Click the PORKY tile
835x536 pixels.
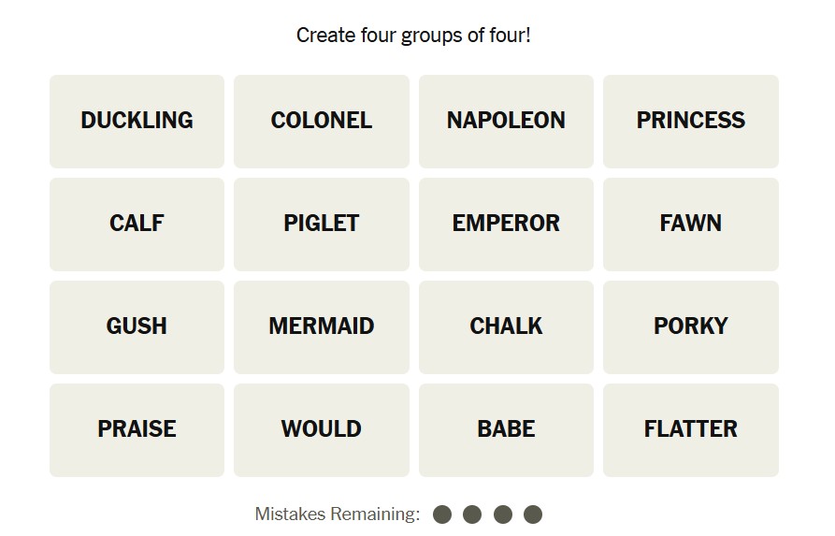coord(691,326)
